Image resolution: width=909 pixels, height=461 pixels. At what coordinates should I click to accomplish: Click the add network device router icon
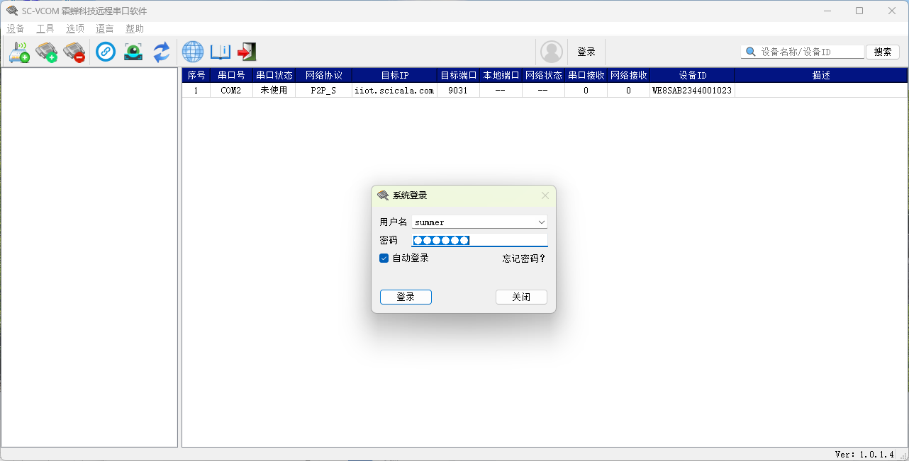(x=19, y=52)
